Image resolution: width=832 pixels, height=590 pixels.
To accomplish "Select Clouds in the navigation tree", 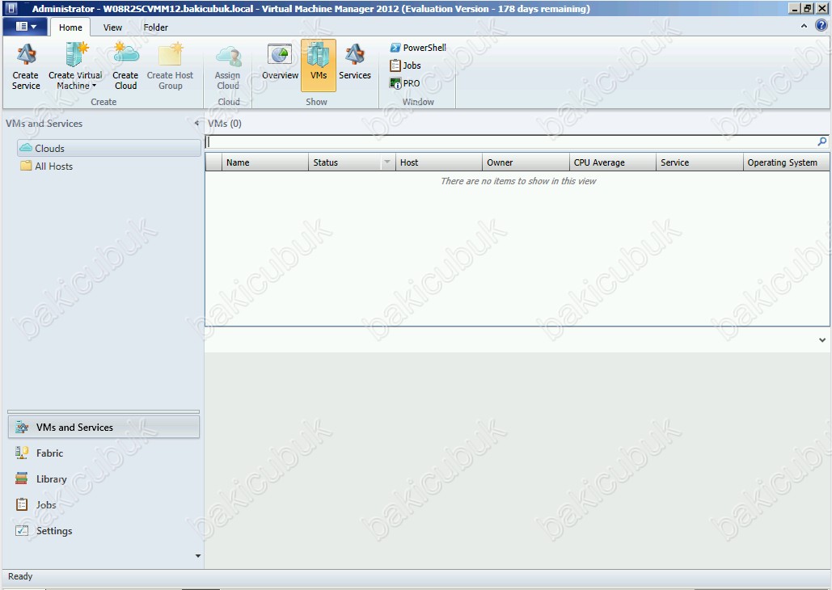I will (49, 149).
